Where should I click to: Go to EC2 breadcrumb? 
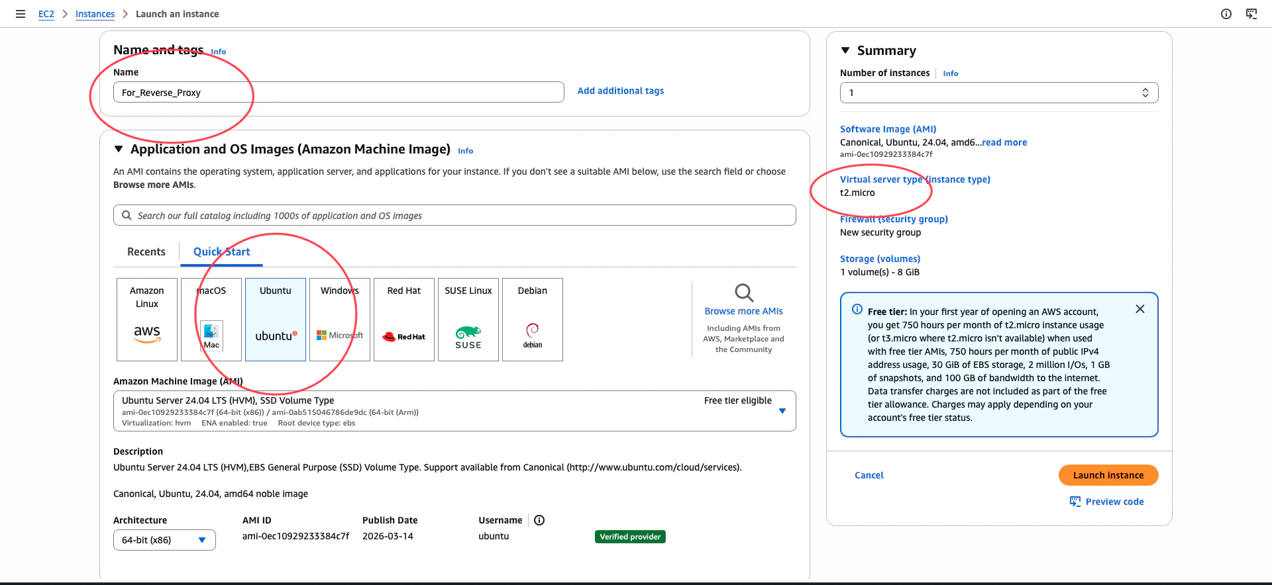pos(46,14)
